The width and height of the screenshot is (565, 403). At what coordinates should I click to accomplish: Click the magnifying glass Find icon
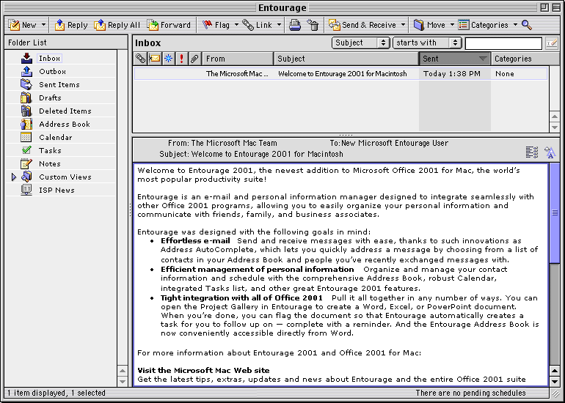coord(526,25)
